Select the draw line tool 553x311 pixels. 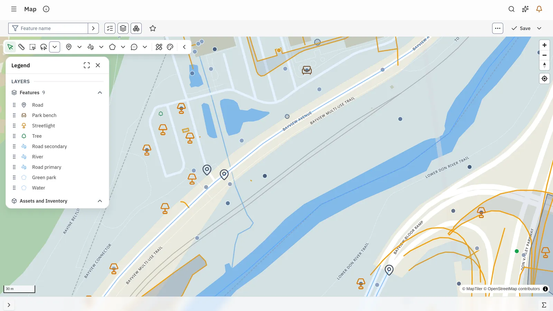pyautogui.click(x=91, y=47)
